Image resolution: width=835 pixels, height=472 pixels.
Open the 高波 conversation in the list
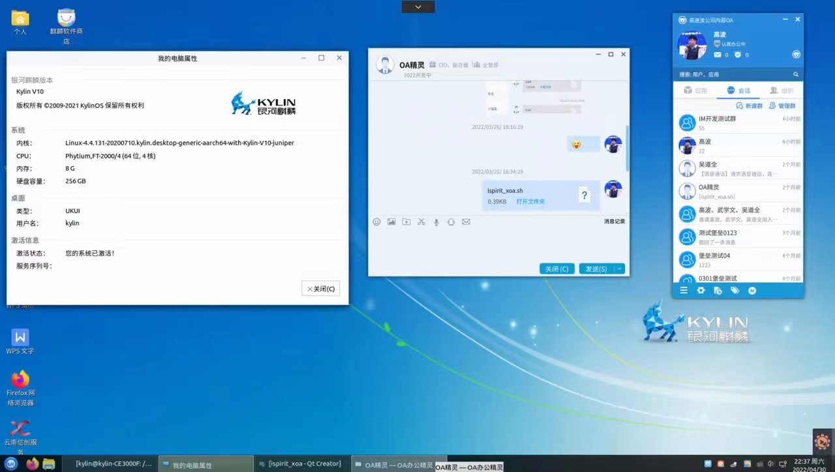738,145
